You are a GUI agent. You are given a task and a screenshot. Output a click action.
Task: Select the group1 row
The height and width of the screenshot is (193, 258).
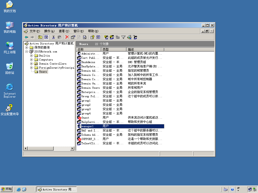(120, 101)
